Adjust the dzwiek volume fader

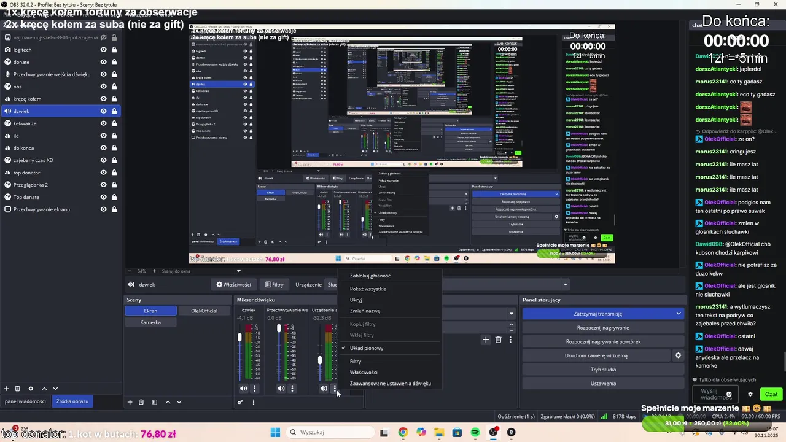pos(240,337)
